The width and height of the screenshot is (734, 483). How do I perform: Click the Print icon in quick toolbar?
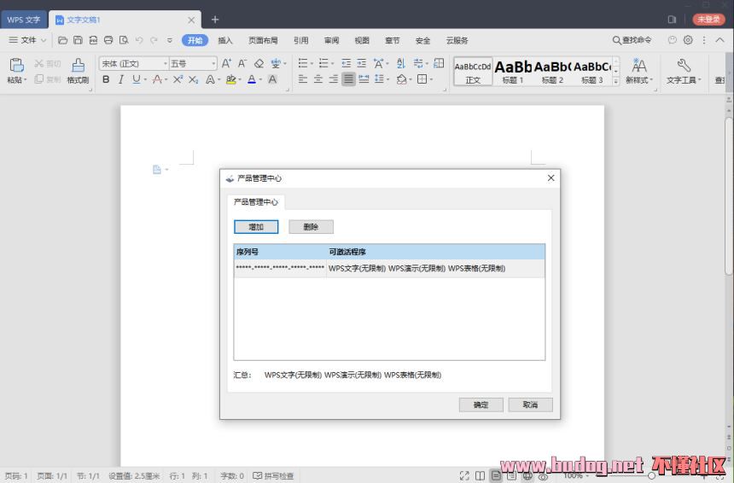108,40
